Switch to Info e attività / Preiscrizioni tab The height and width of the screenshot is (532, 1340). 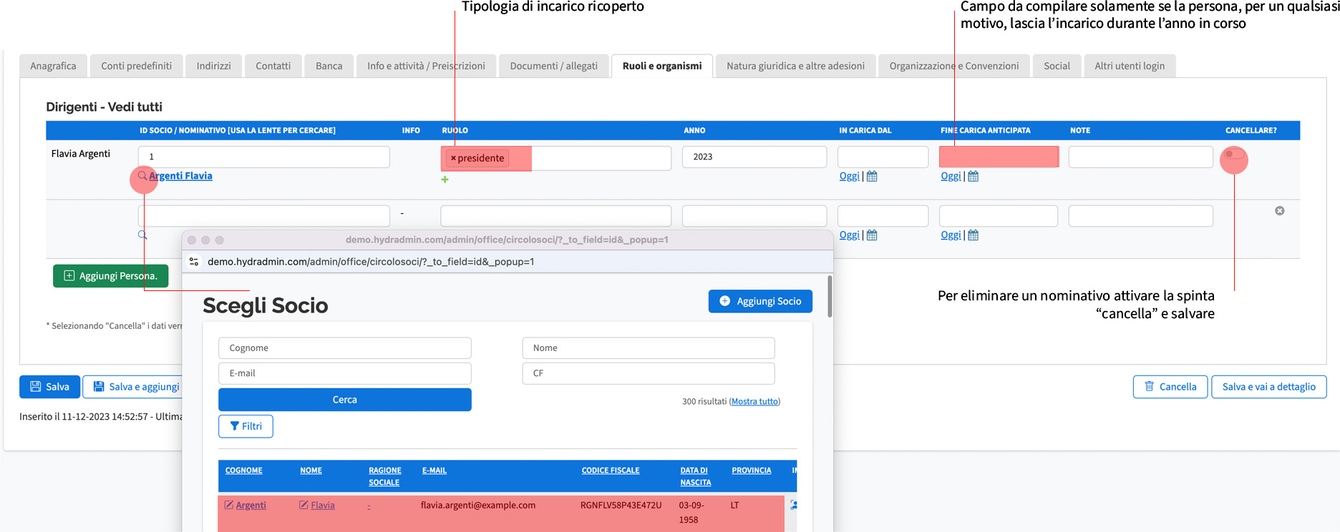click(426, 66)
